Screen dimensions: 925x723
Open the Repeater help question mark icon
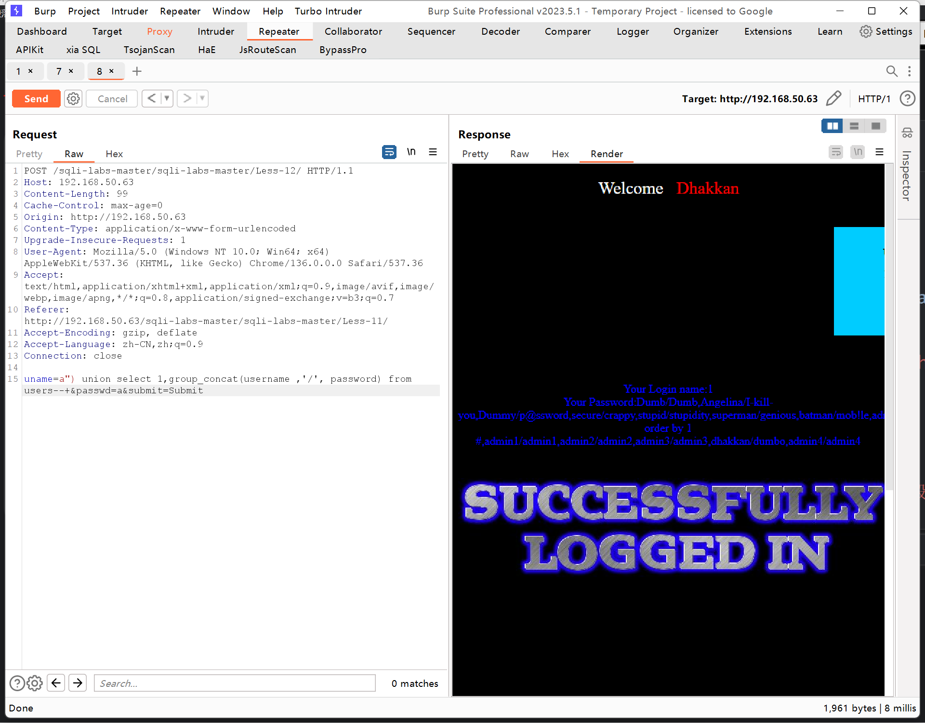907,99
